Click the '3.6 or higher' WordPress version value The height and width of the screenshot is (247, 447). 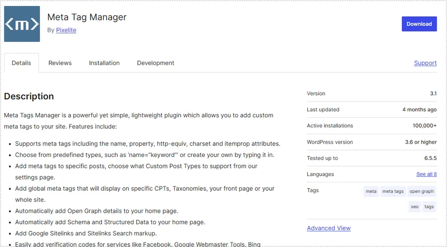click(x=421, y=142)
